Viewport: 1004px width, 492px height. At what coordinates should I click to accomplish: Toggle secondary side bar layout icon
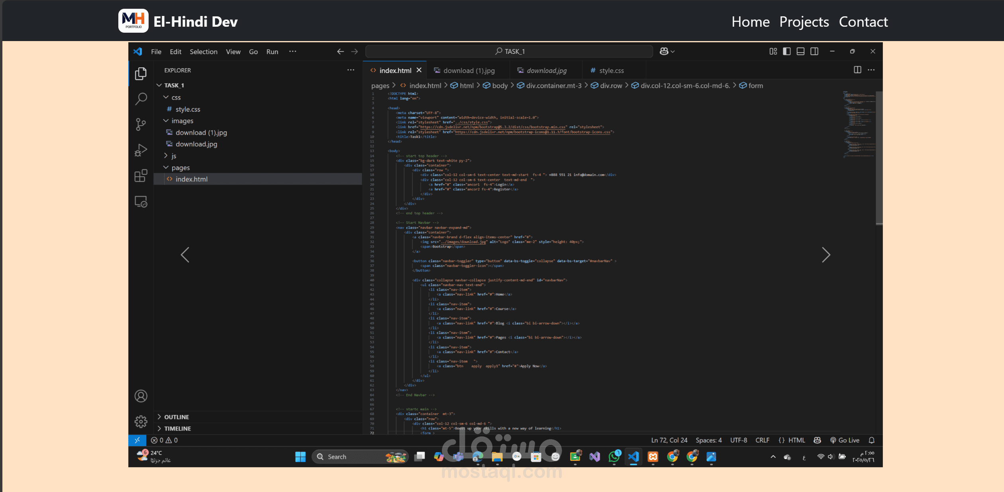pos(814,51)
